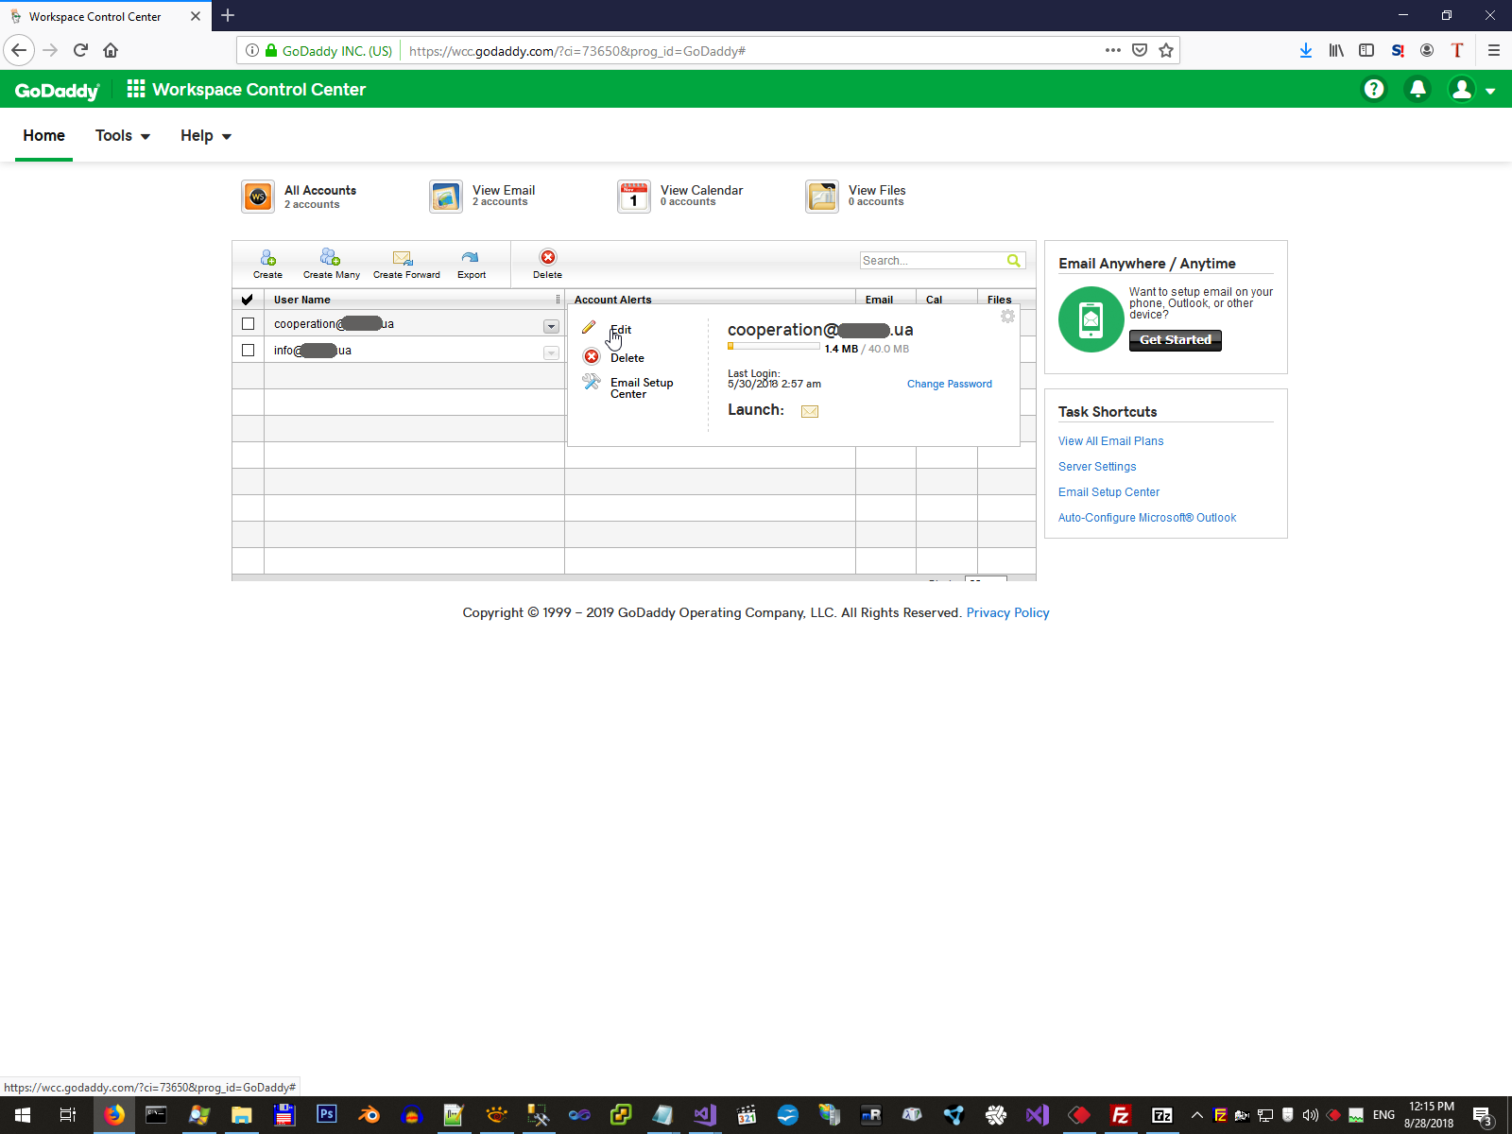
Task: Click the Create Forward icon
Action: 403,257
